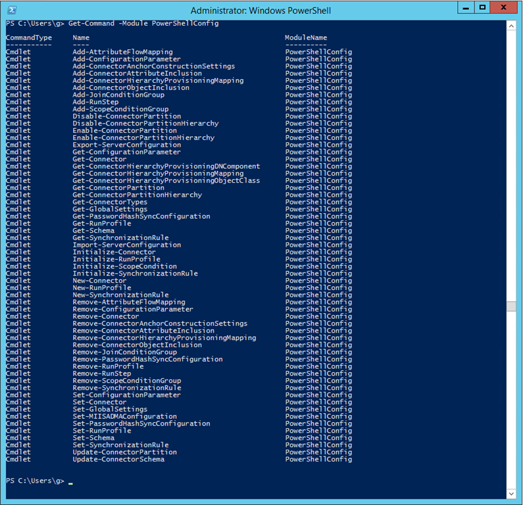The image size is (523, 505).
Task: Click the title 'Administrator: Windows PowerShell'
Action: coord(261,11)
